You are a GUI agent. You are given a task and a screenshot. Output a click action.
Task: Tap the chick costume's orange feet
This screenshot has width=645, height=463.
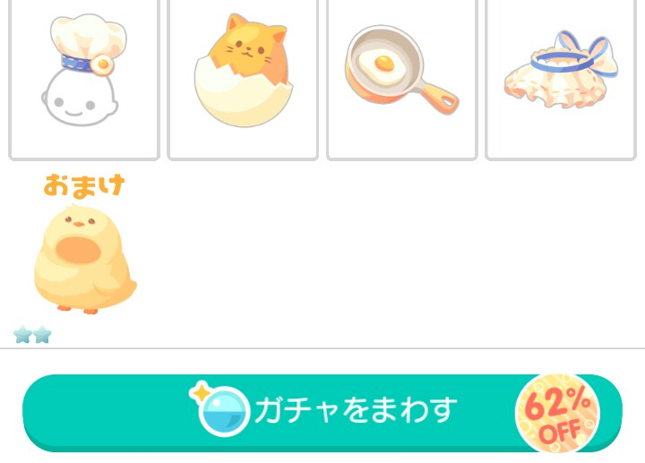pyautogui.click(x=77, y=309)
